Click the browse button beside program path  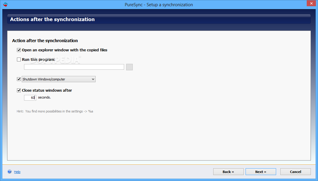[x=129, y=67]
